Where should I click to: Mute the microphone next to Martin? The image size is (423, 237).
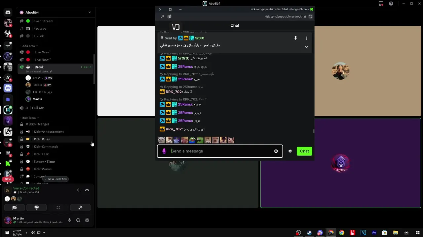(x=69, y=220)
